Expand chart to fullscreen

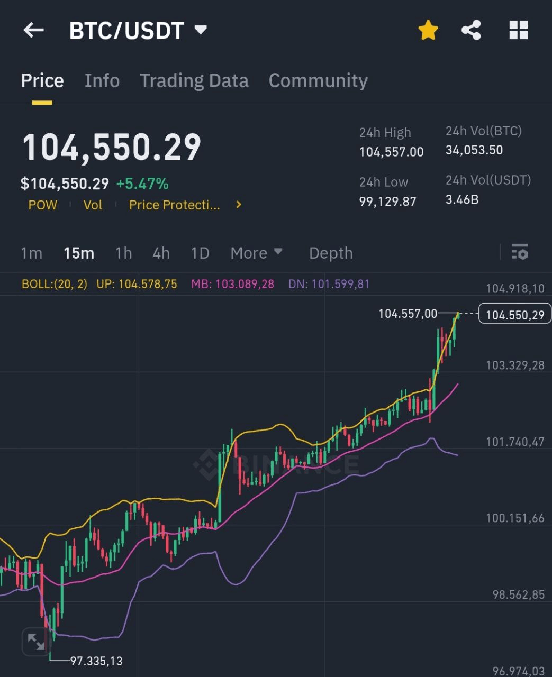pyautogui.click(x=36, y=642)
